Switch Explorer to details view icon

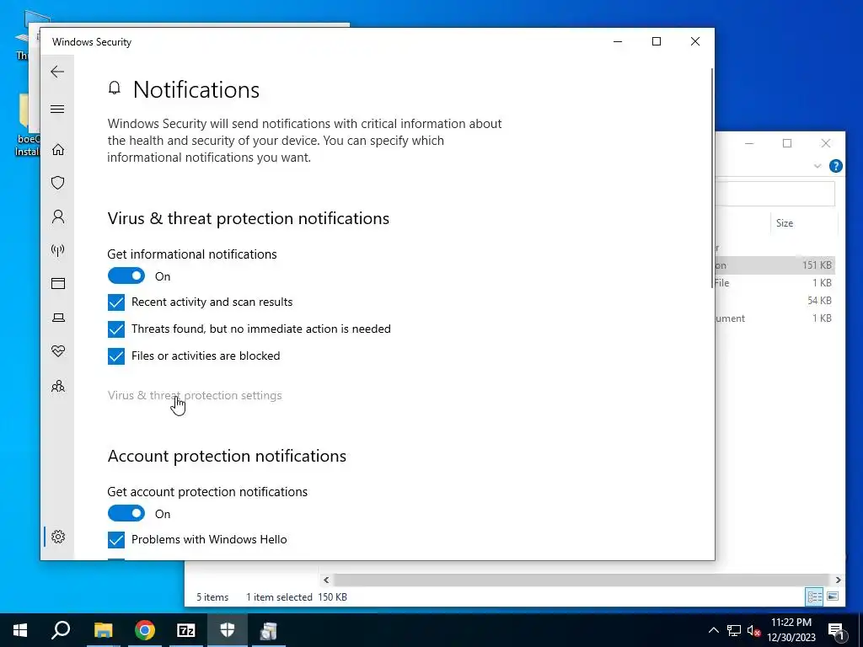(x=815, y=596)
